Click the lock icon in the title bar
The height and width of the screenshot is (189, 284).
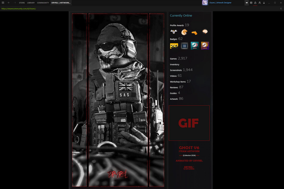coord(255,3)
